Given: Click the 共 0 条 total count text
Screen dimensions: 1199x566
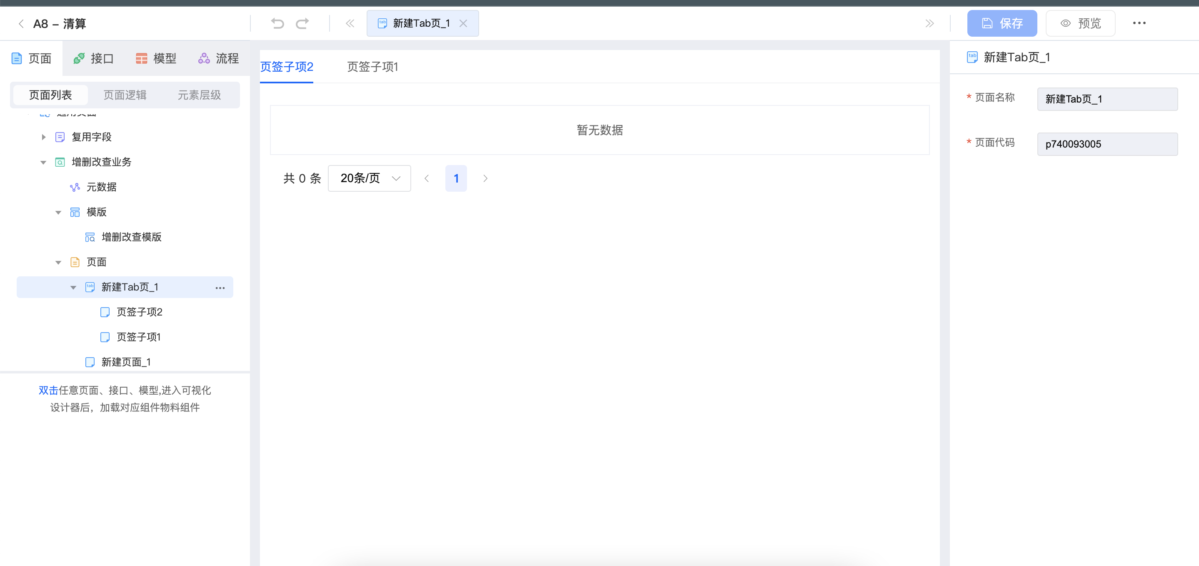Looking at the screenshot, I should pyautogui.click(x=302, y=178).
